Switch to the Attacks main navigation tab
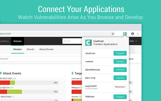The height and width of the screenshot is (101, 161). click(x=17, y=41)
